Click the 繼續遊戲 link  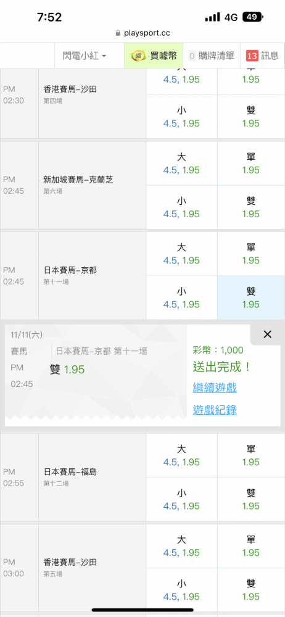coord(215,387)
